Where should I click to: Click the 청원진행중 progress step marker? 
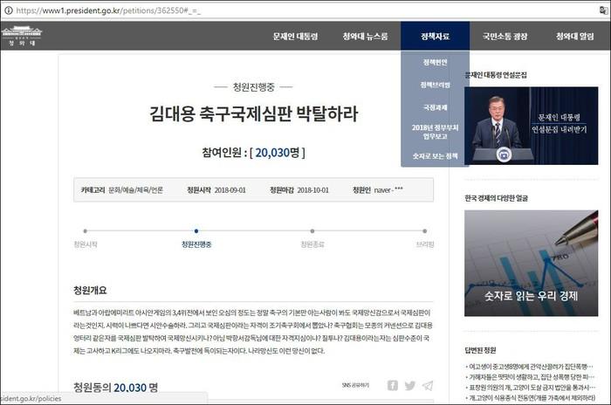[x=196, y=231]
